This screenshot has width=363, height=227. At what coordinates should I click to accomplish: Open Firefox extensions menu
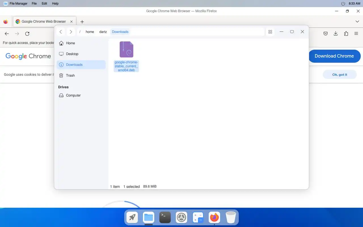[346, 34]
